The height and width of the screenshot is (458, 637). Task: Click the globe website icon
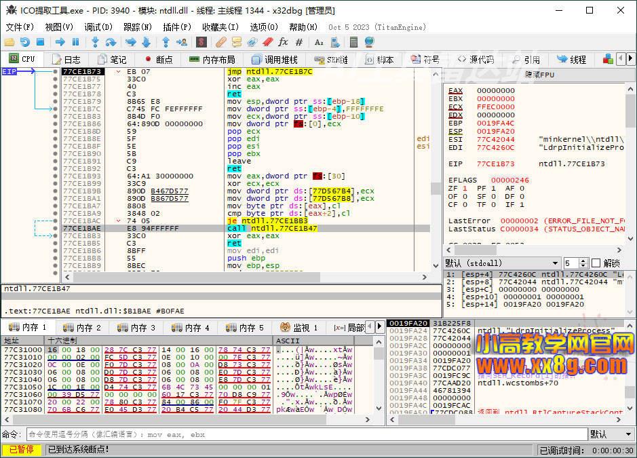pos(369,42)
